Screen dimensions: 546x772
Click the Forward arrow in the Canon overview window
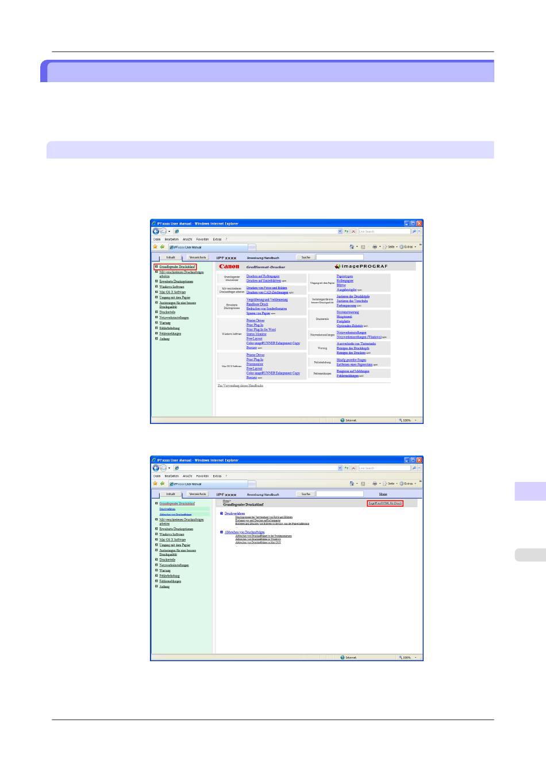pyautogui.click(x=163, y=231)
